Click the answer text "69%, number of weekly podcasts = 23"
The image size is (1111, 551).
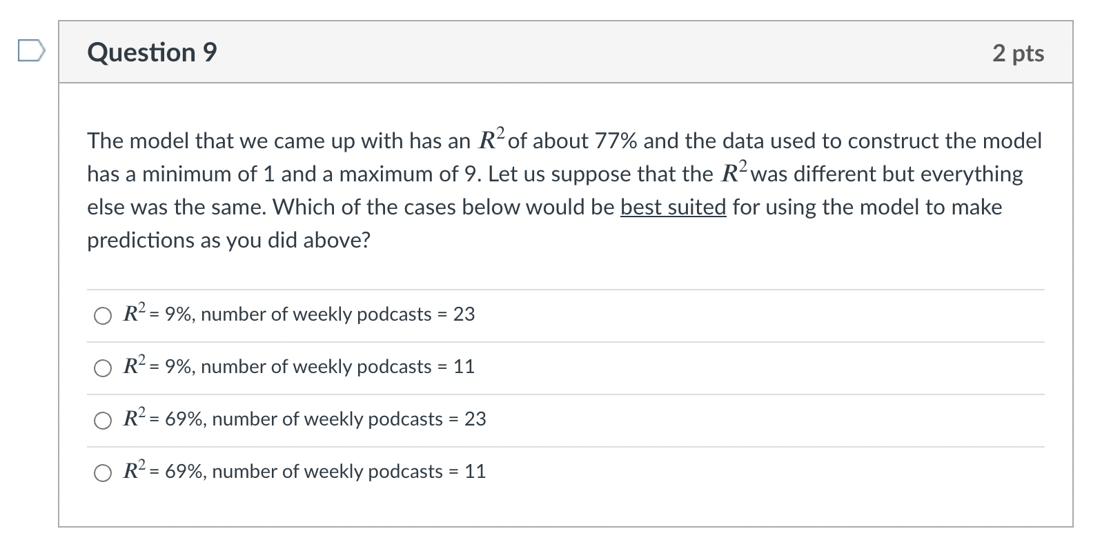point(325,419)
